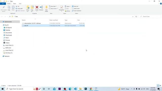Click Select none
Screen dimensions: 162x91
tap(76, 9)
